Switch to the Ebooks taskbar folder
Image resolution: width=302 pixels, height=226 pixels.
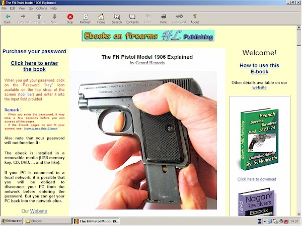(47, 221)
